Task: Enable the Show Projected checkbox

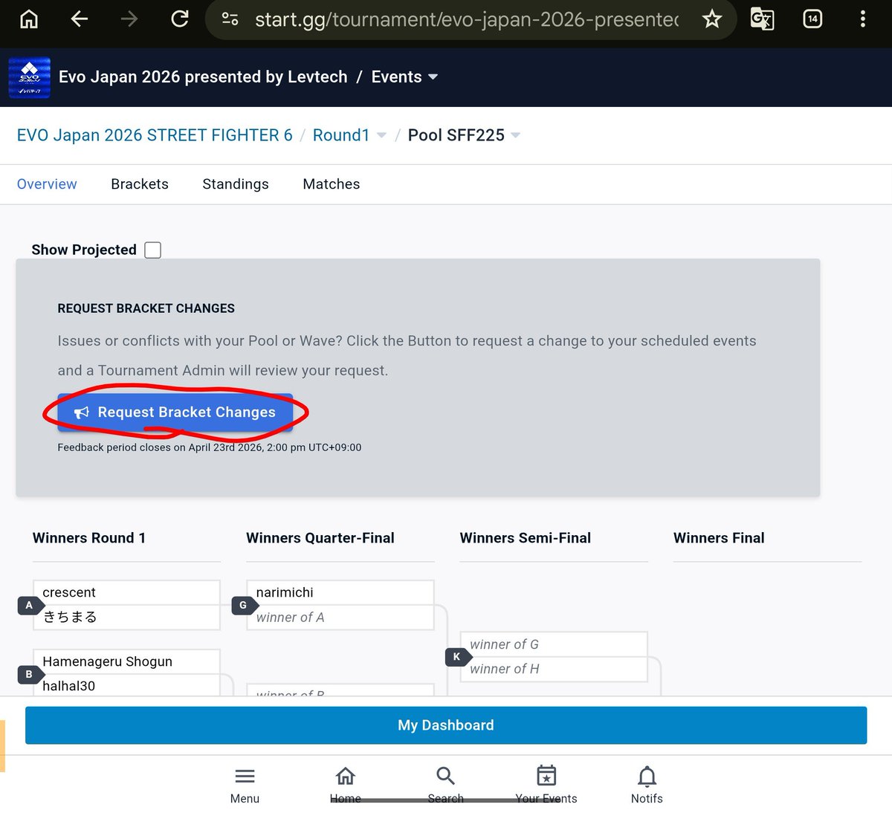Action: 152,250
